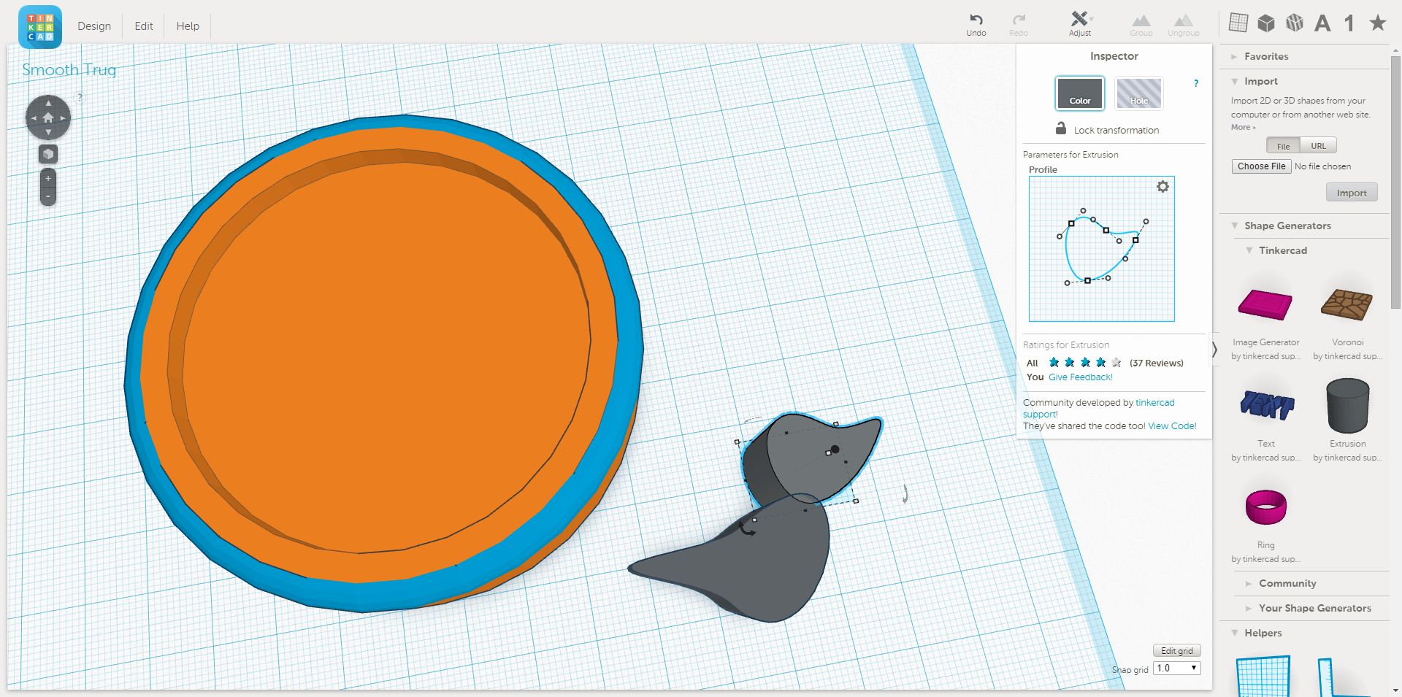Screen dimensions: 1402x697
Task: Open the View Code! link
Action: (x=1172, y=426)
